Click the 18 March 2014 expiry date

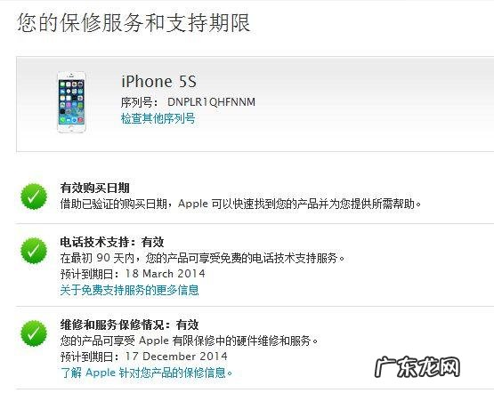tap(166, 274)
